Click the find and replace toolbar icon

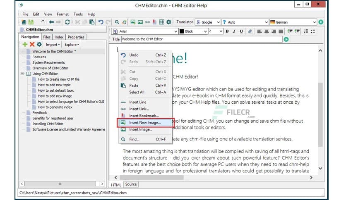pos(124,22)
